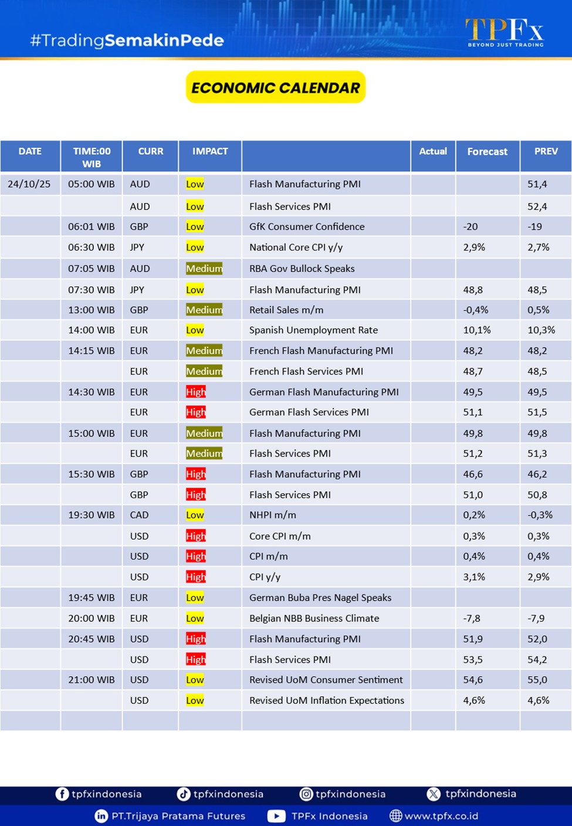Select the Forecast column header

tap(487, 152)
